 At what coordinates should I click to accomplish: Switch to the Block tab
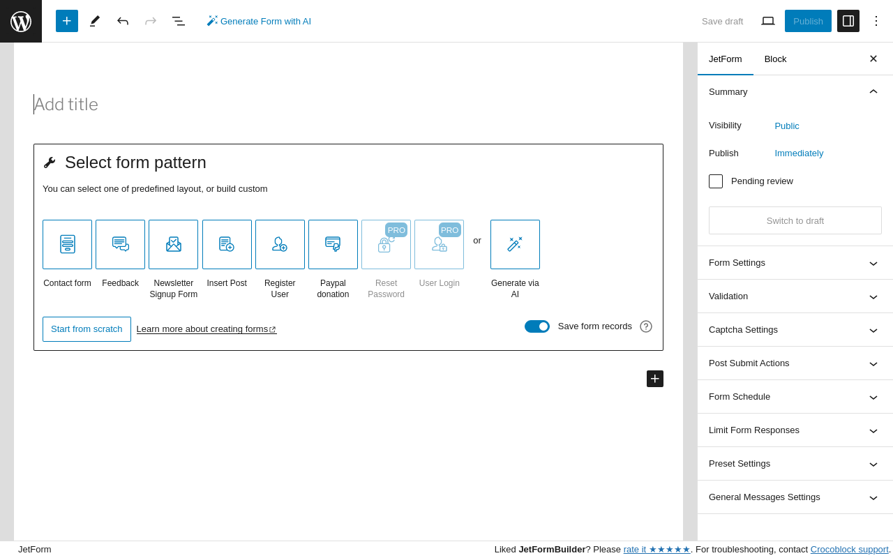(776, 59)
